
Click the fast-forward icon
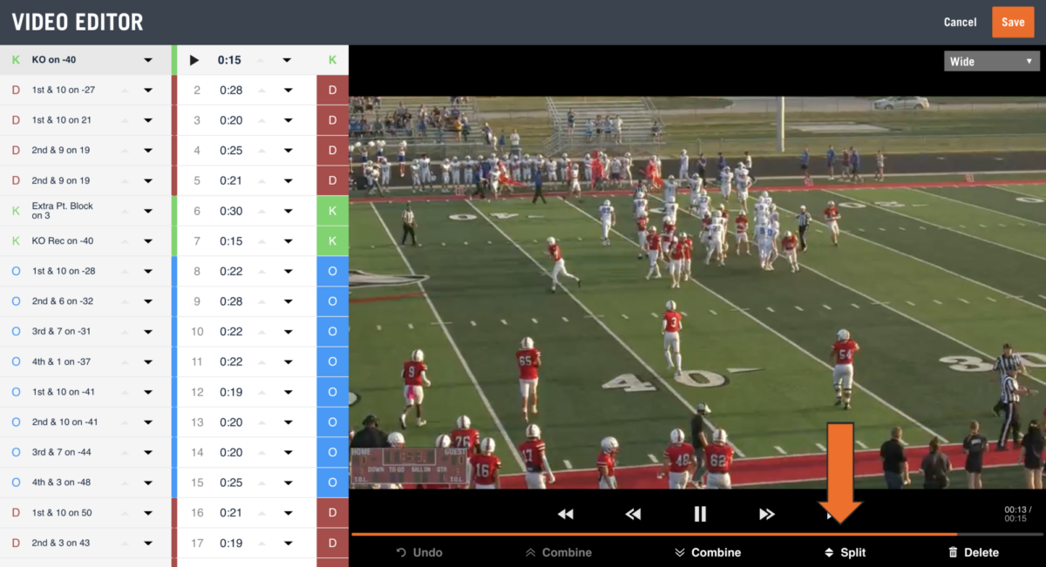point(766,514)
